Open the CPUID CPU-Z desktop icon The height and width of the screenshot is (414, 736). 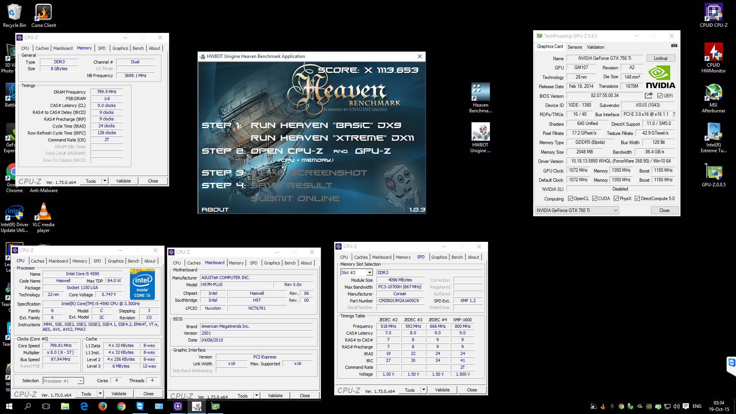click(x=713, y=15)
